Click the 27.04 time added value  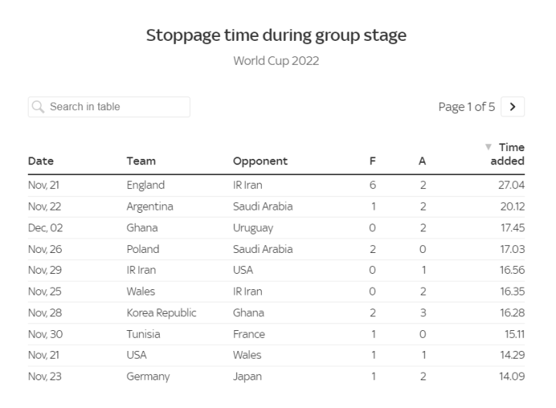click(510, 186)
